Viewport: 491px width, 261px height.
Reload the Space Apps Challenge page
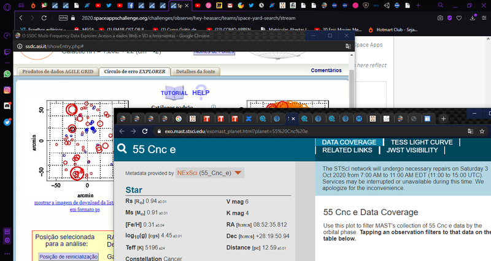(44, 18)
